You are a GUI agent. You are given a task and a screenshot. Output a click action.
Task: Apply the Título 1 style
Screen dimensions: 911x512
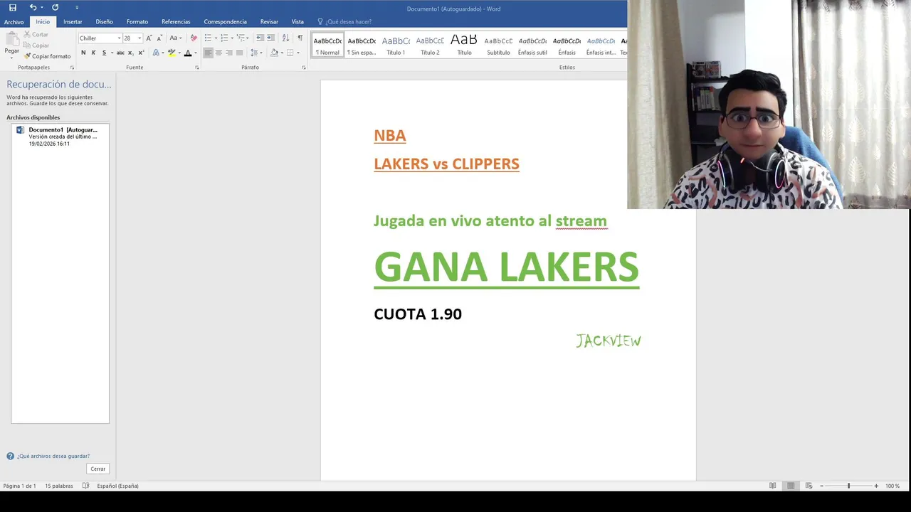(x=396, y=45)
